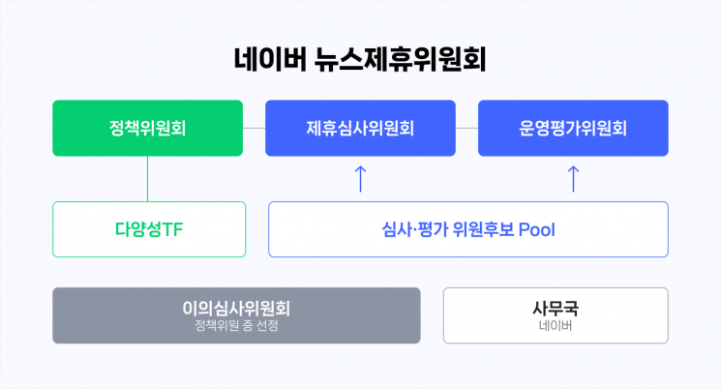Click the line between 제휴심사위원회 and 운영평가위원회

pos(466,128)
